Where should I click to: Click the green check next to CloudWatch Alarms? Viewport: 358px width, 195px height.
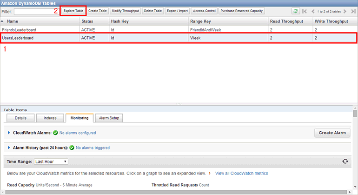point(55,133)
